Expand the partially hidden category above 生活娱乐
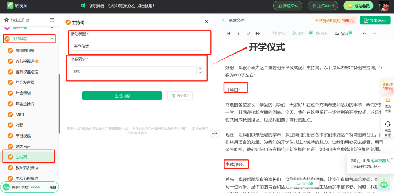 point(30,27)
